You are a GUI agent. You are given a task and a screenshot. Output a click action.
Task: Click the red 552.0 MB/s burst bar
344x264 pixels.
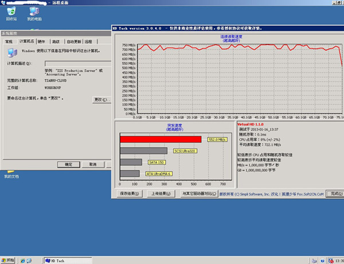(161, 139)
